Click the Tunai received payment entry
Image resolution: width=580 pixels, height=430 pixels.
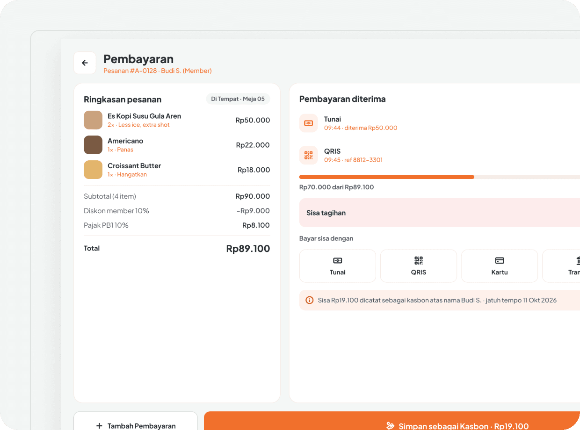(x=440, y=123)
